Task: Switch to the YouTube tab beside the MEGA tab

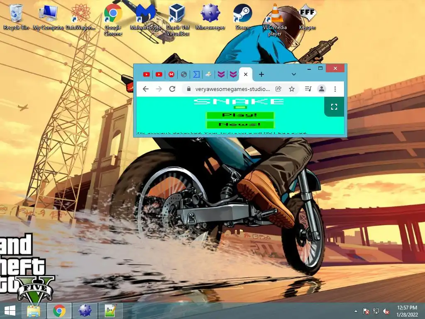Action: click(x=159, y=74)
